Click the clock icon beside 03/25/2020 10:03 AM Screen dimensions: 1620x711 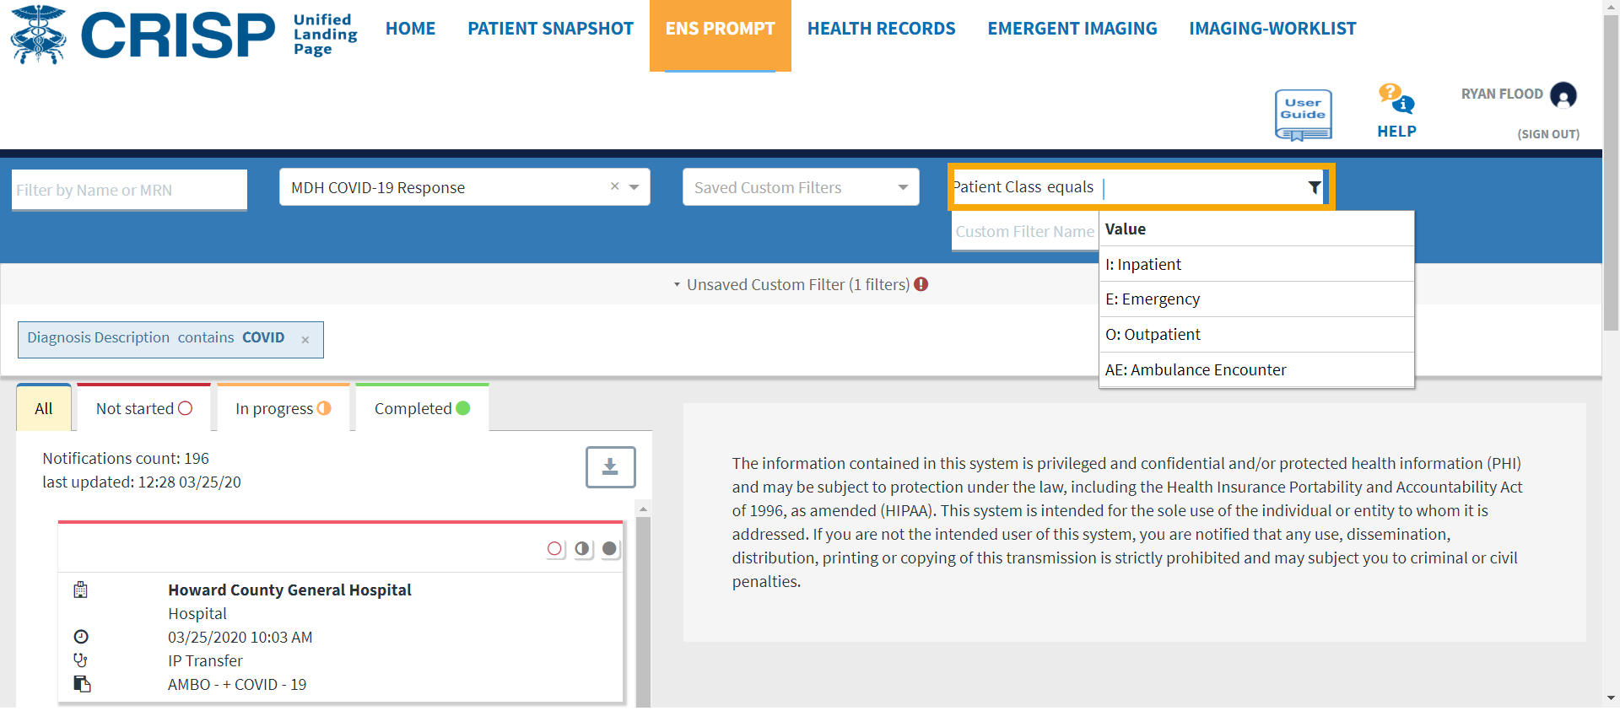tap(81, 637)
